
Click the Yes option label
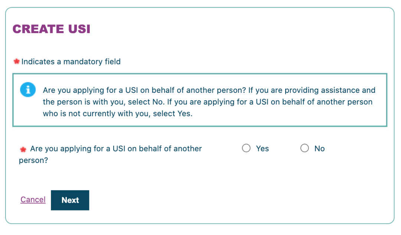263,148
